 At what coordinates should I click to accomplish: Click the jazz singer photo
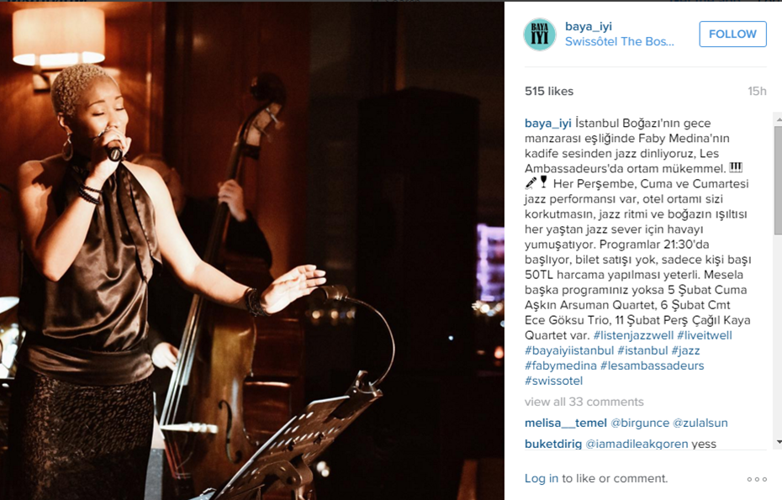pyautogui.click(x=252, y=250)
